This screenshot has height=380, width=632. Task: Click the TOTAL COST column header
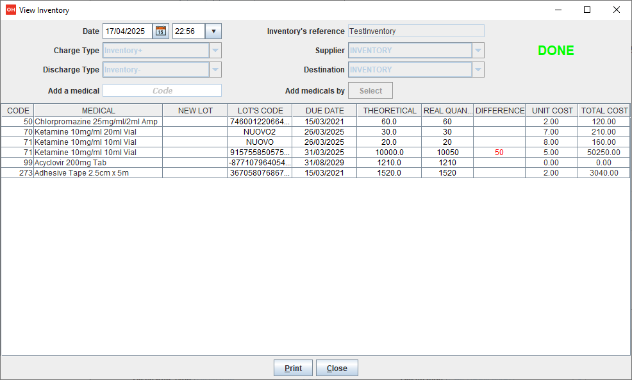[604, 111]
